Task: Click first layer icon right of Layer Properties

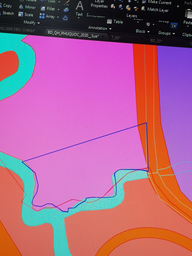Action: pos(113,6)
